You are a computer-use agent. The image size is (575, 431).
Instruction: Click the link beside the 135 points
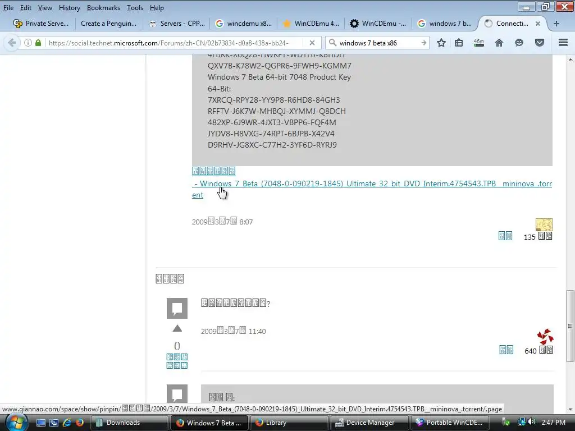tap(505, 236)
